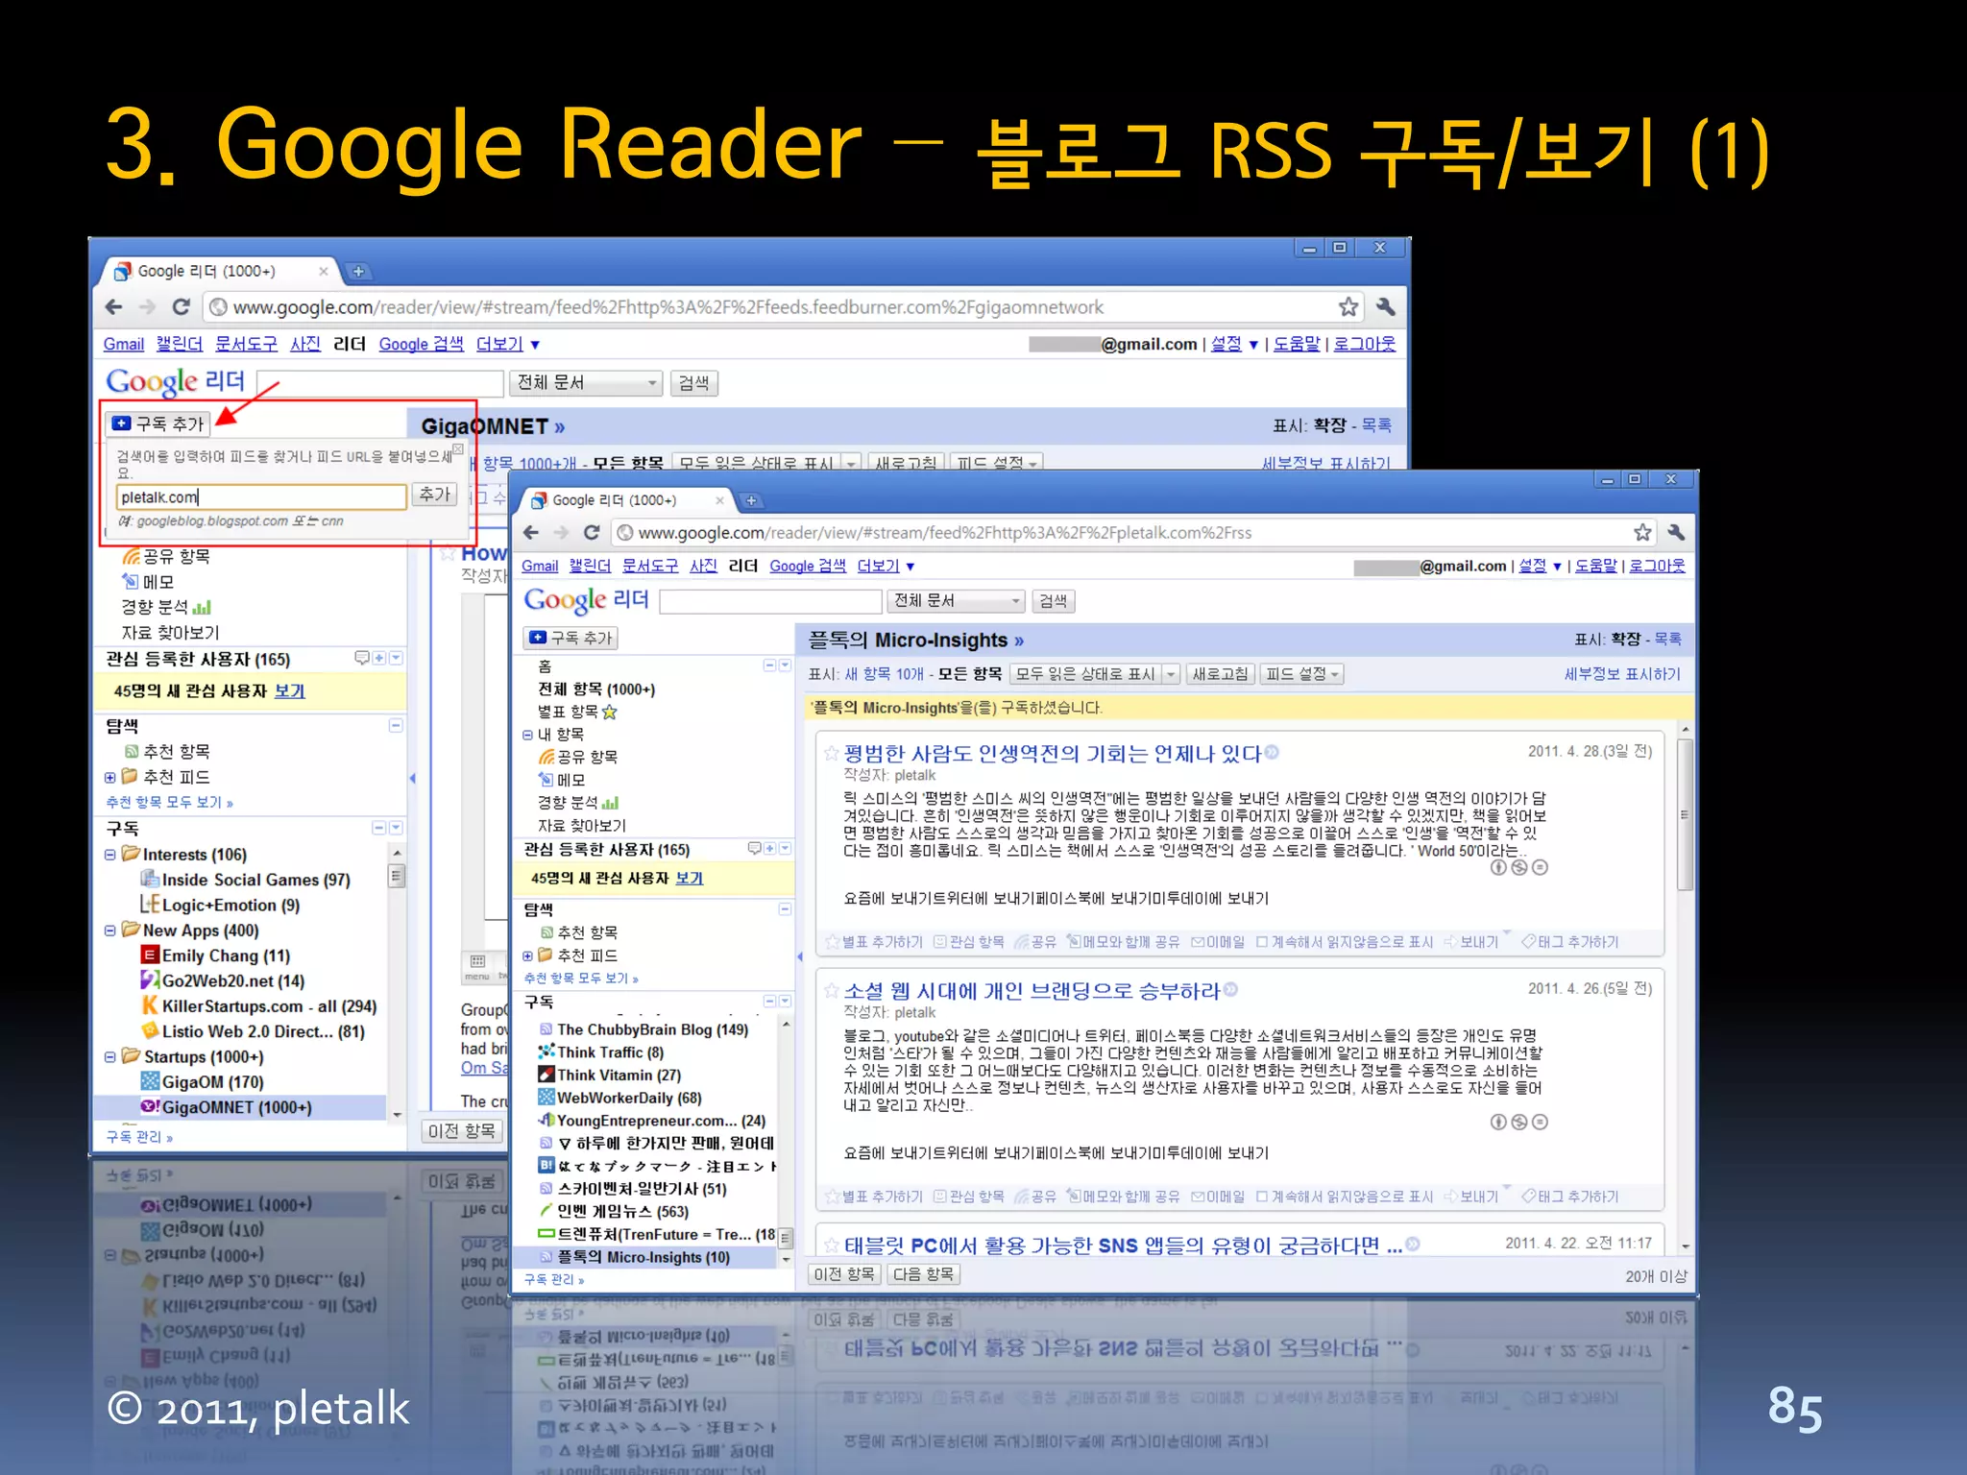Select WebWorkerDaily (68) feed

pyautogui.click(x=629, y=1098)
